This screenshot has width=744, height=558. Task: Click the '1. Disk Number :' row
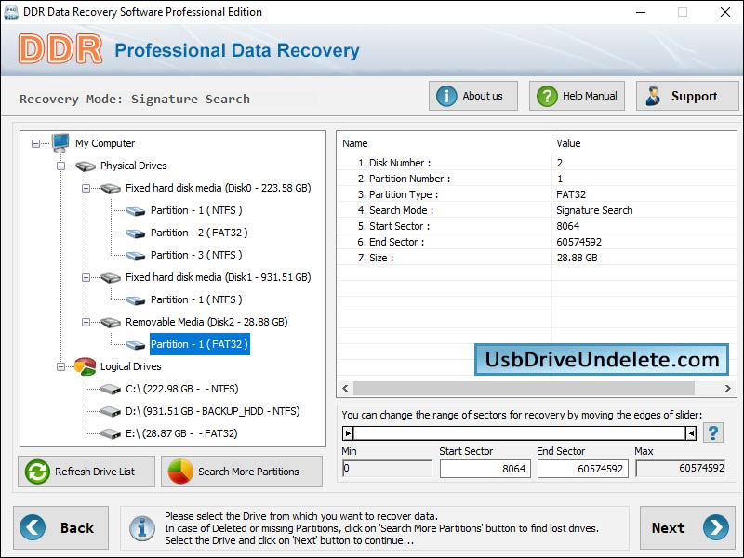[537, 163]
